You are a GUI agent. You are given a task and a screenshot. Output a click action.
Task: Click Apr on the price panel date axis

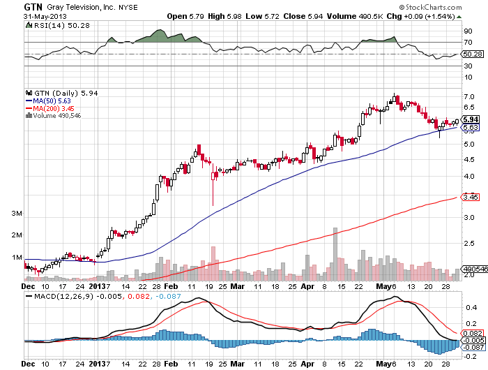(307, 286)
